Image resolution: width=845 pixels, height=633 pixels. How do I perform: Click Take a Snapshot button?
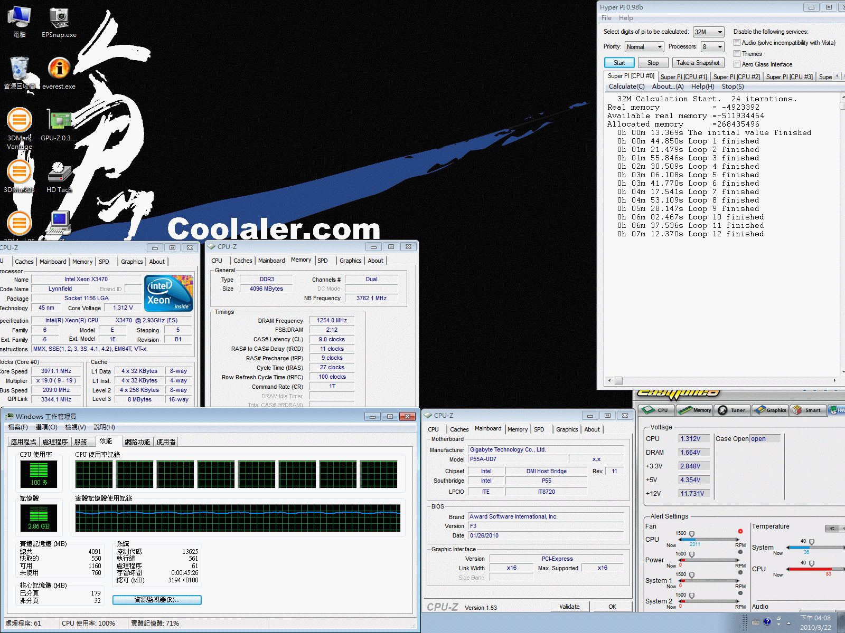tap(698, 63)
